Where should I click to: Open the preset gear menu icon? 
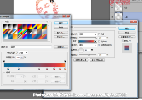(47, 21)
